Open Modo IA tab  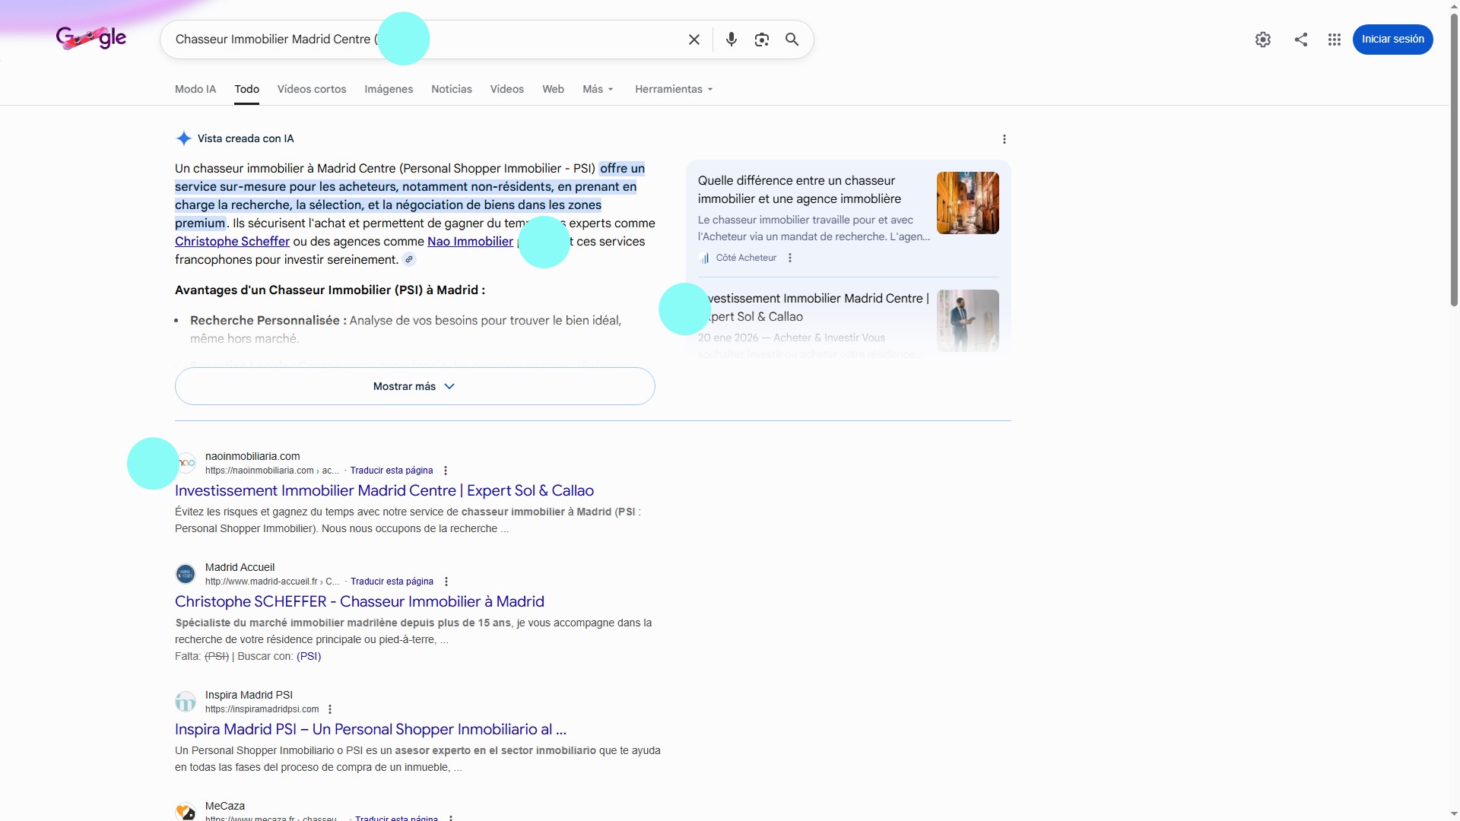tap(195, 89)
